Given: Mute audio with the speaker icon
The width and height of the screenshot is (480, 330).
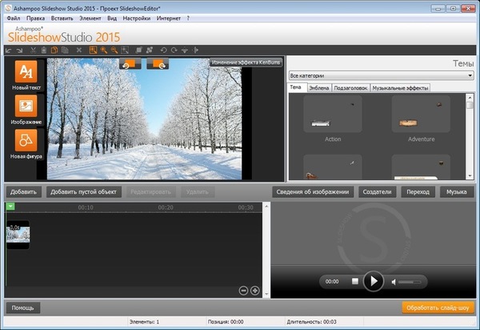Looking at the screenshot, I should 394,282.
